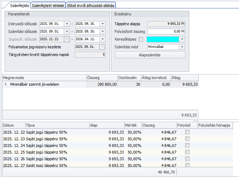Click the Folyósítás hónapja column header
Screen dimensions: 239x177
click(x=214, y=125)
